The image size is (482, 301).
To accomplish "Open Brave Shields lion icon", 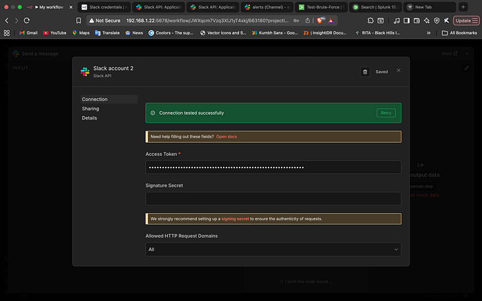I will point(320,20).
